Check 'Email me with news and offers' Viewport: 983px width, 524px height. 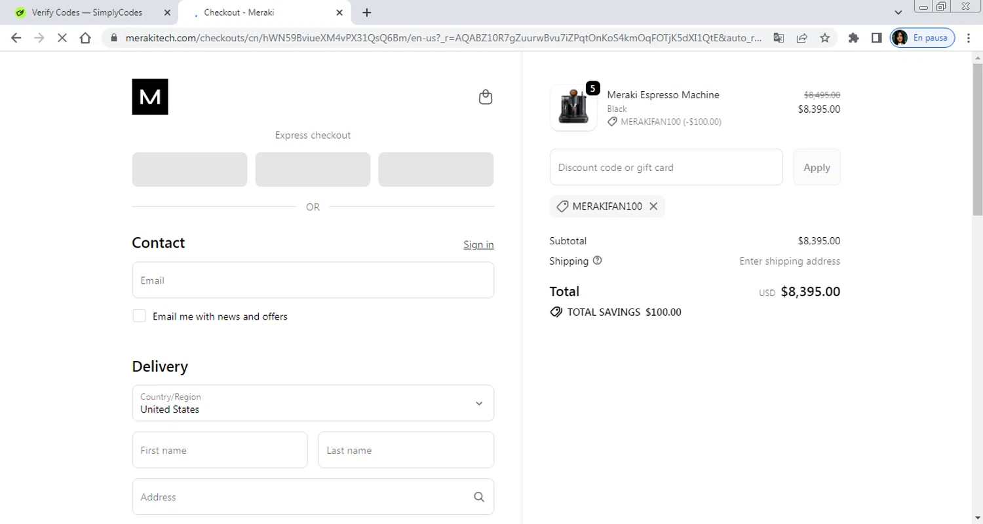139,316
